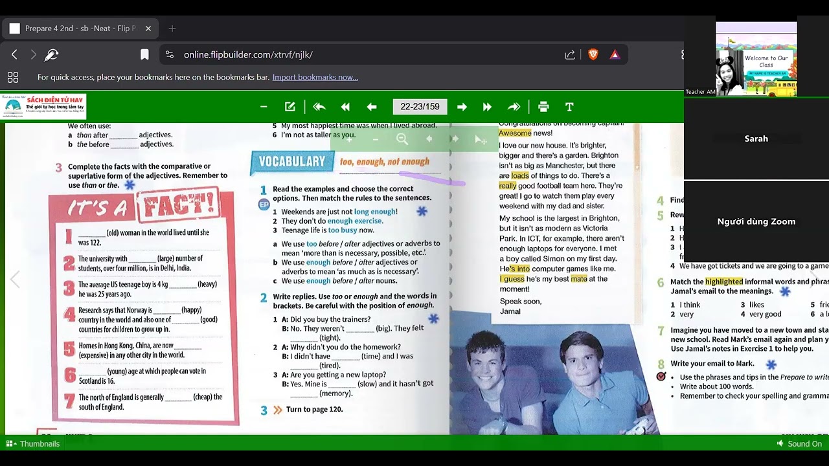Click the address bar URL online.flipbuilder.com

pyautogui.click(x=248, y=55)
